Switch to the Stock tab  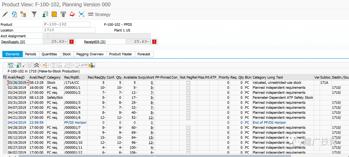point(67,54)
